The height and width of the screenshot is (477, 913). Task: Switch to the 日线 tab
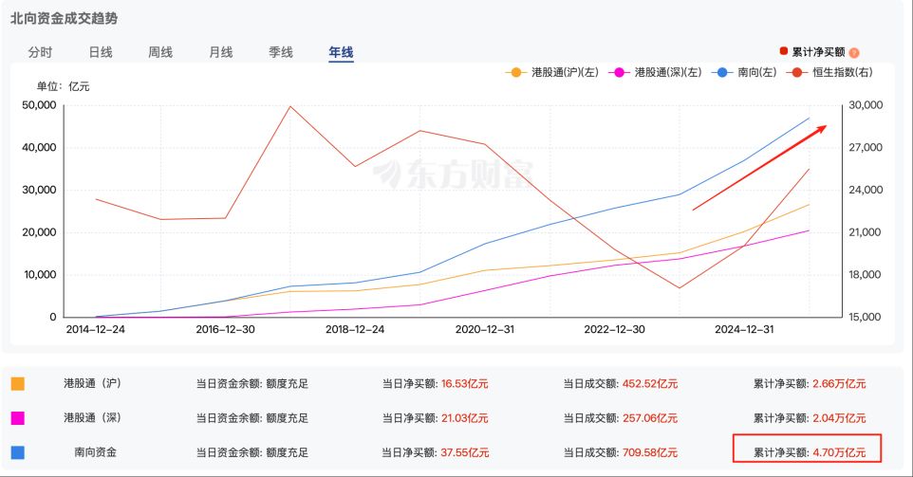pyautogui.click(x=101, y=53)
